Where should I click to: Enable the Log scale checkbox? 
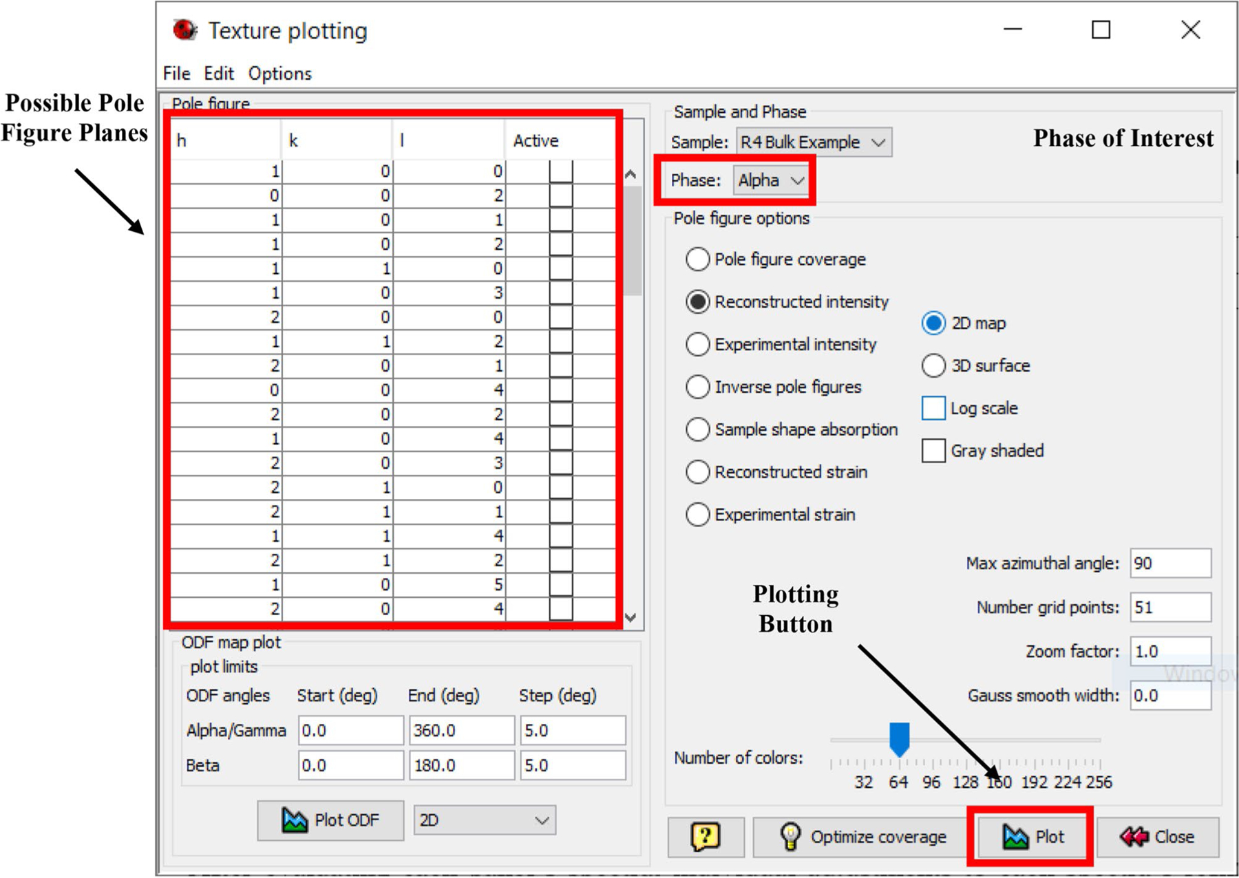[x=933, y=408]
